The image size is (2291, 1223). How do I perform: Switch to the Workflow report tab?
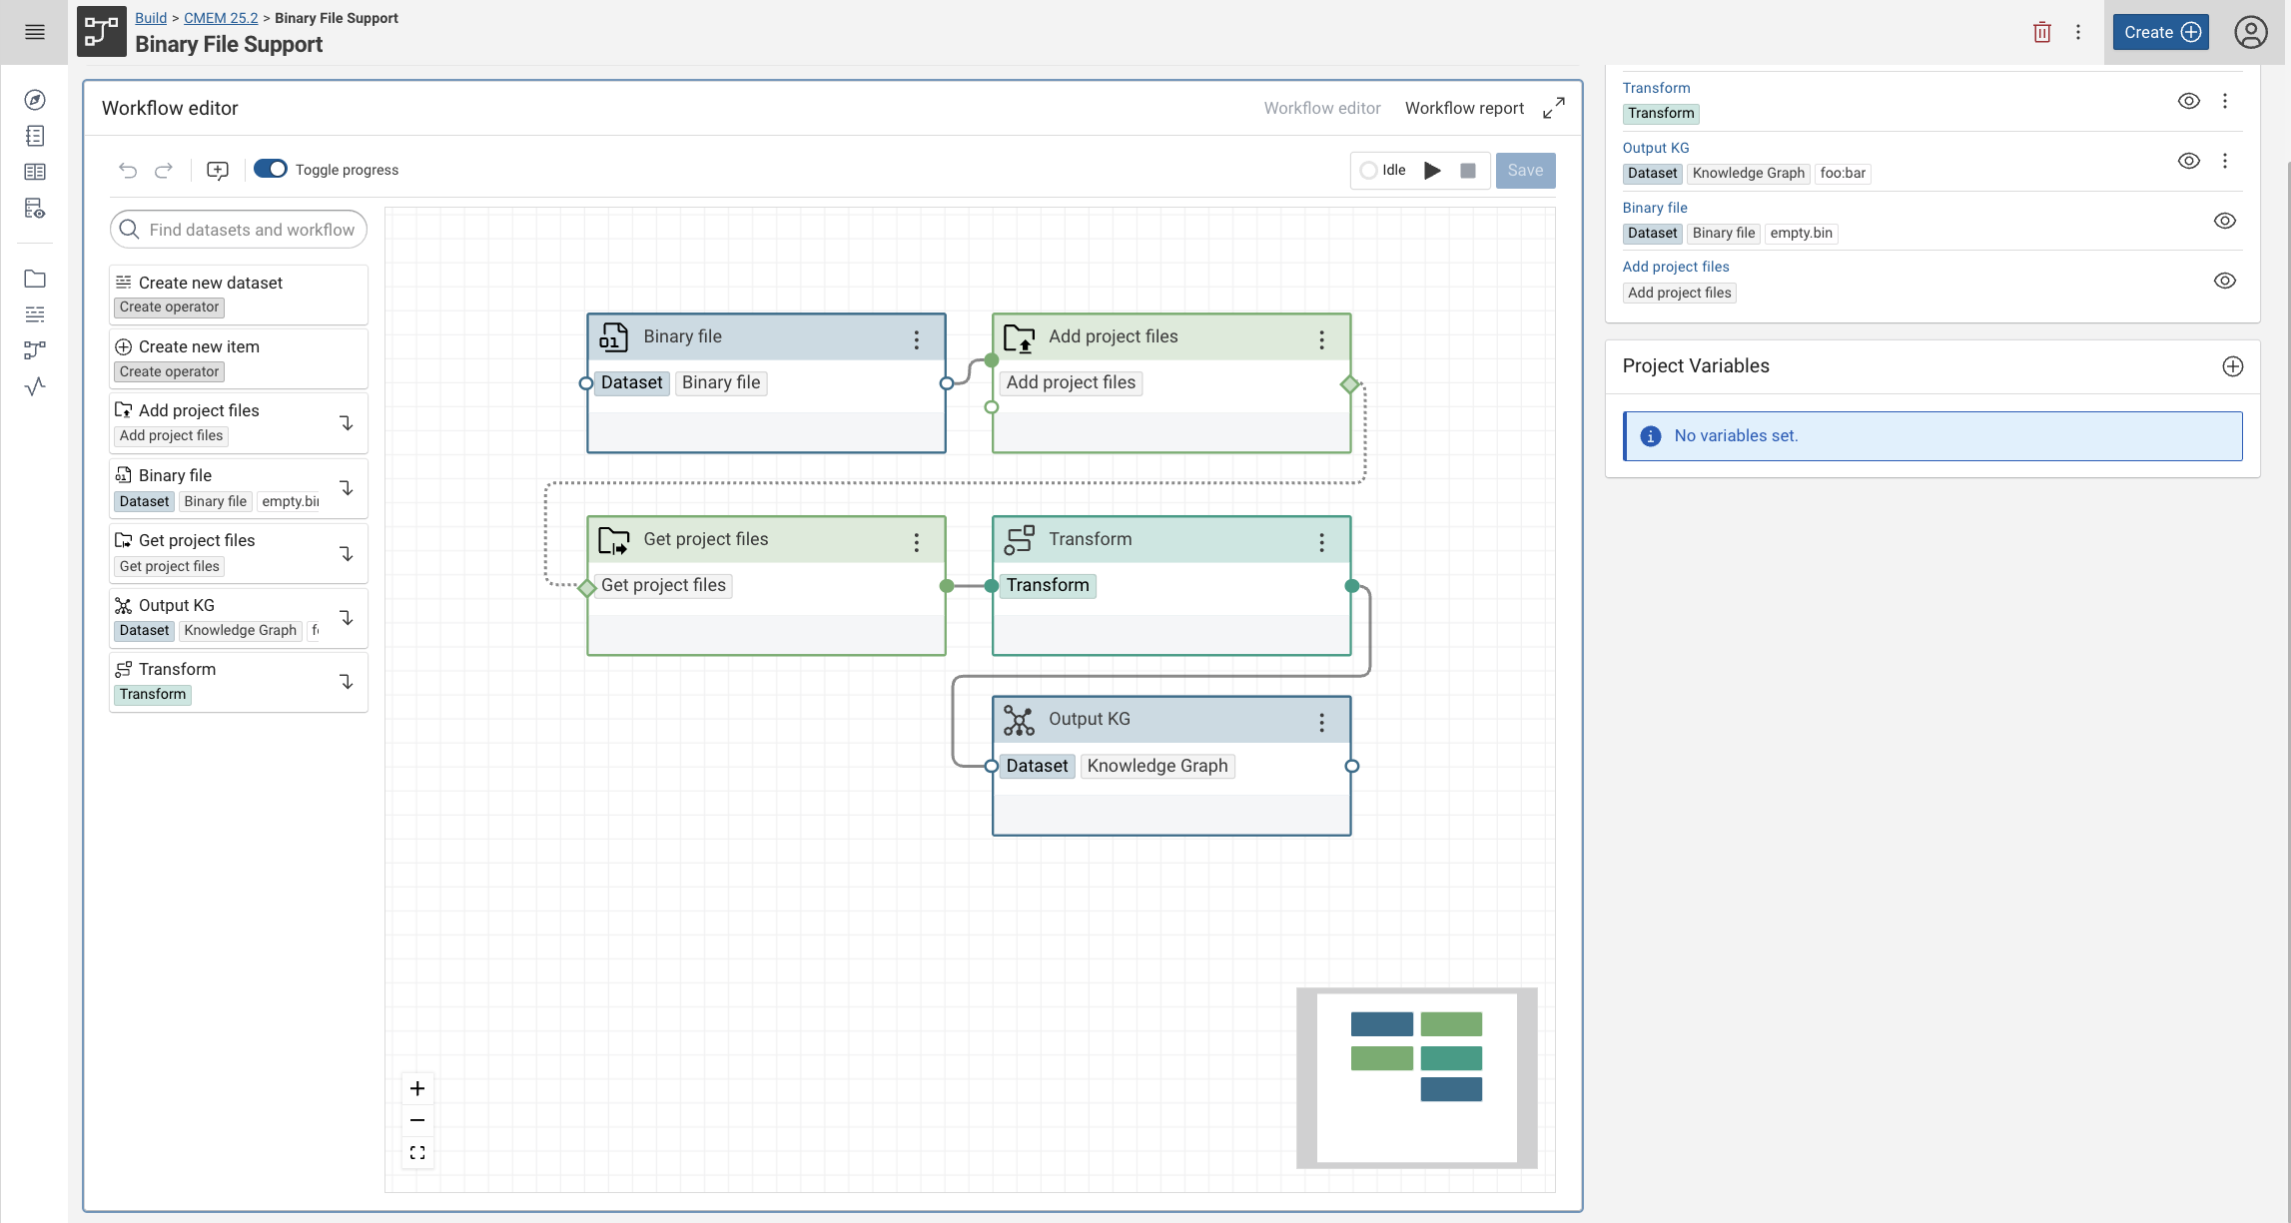(x=1464, y=107)
